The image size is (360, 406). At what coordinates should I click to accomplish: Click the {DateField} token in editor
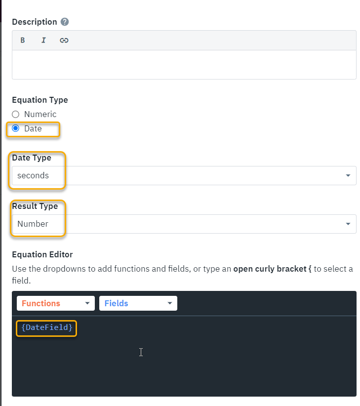coord(47,327)
